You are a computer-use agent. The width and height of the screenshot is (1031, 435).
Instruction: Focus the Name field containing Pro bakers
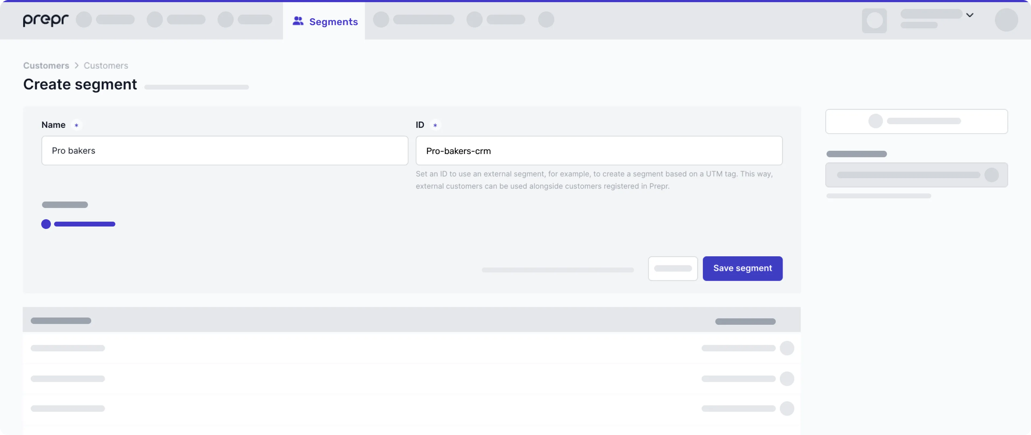(x=224, y=150)
